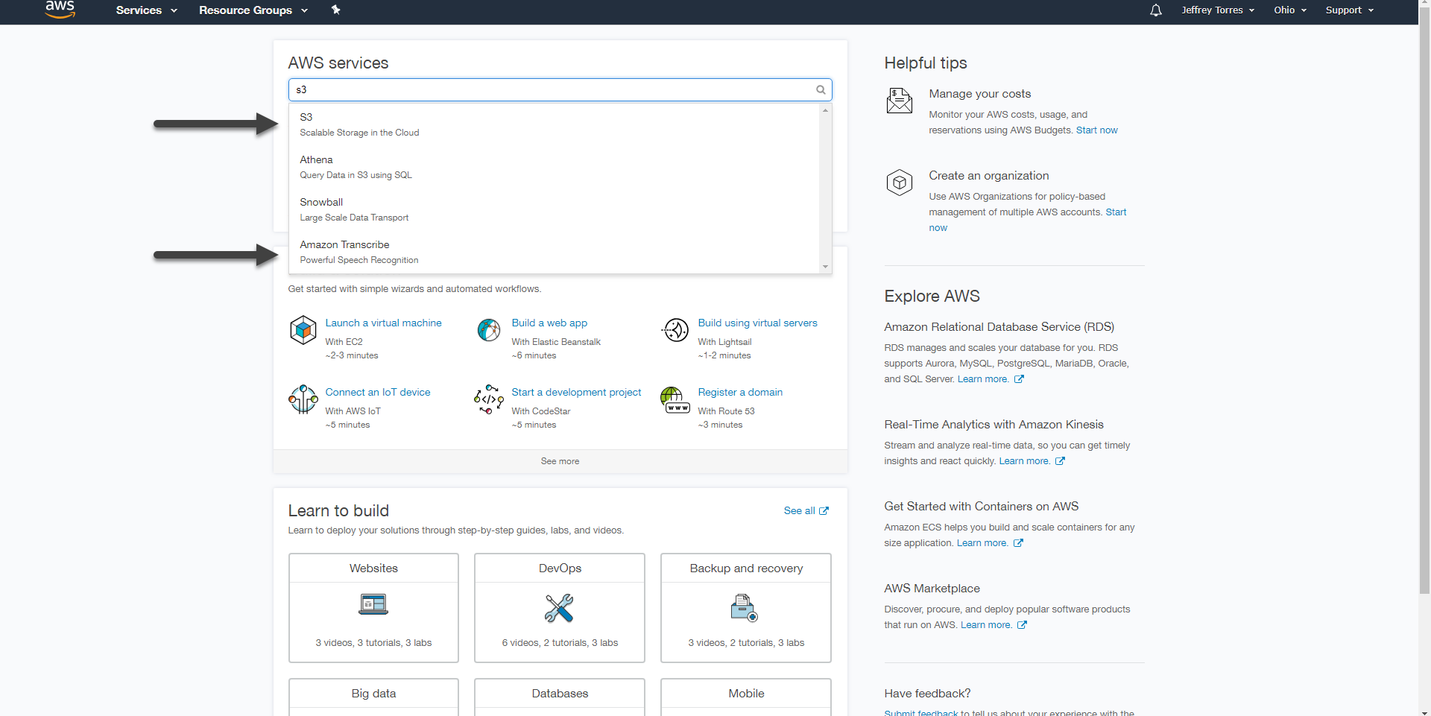Image resolution: width=1431 pixels, height=716 pixels.
Task: Open Launch a virtual machine link
Action: [x=383, y=323]
